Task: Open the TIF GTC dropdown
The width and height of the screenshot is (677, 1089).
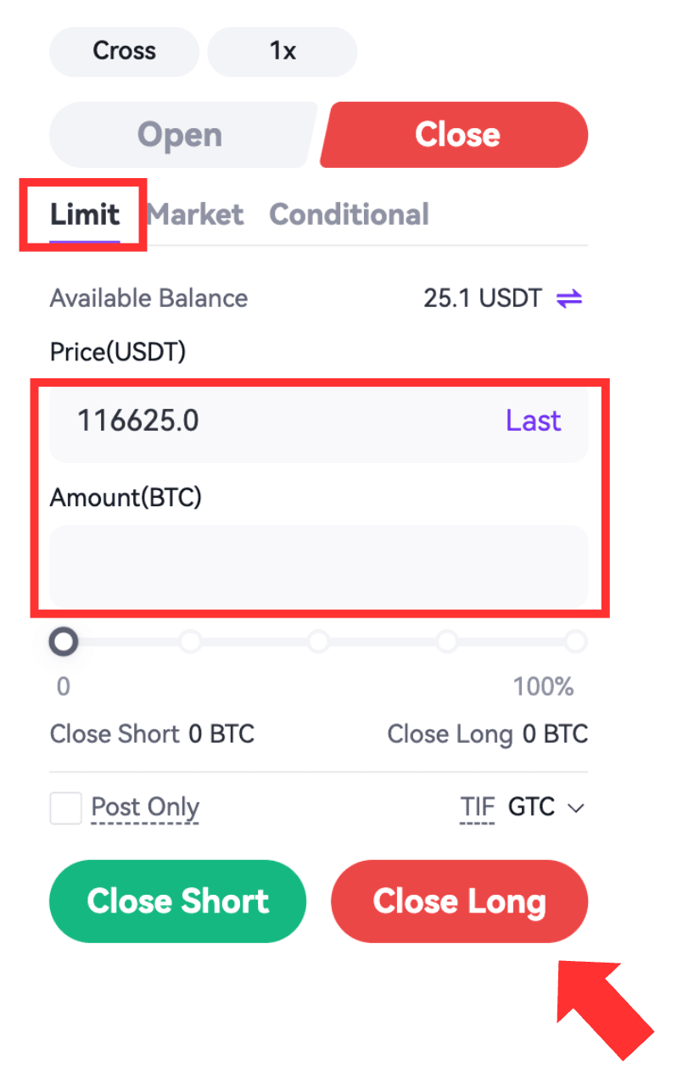Action: [546, 807]
